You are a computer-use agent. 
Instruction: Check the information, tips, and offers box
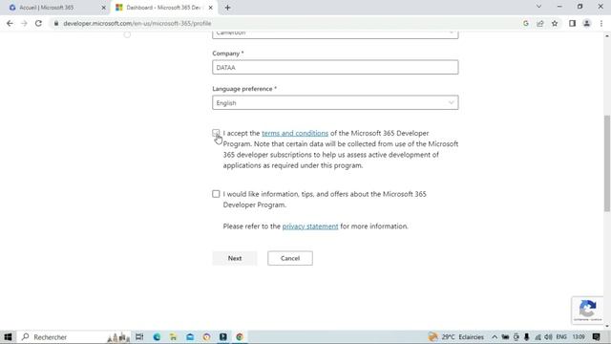pyautogui.click(x=216, y=194)
